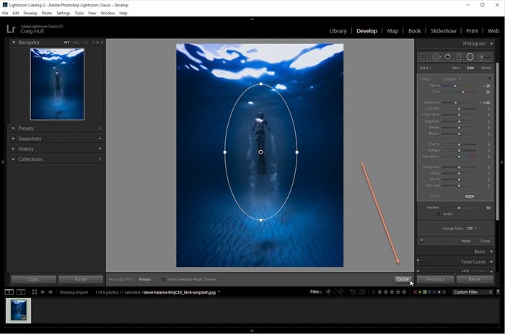The width and height of the screenshot is (505, 334).
Task: Open Show Edit Pins Always dropdown
Action: coord(147,279)
